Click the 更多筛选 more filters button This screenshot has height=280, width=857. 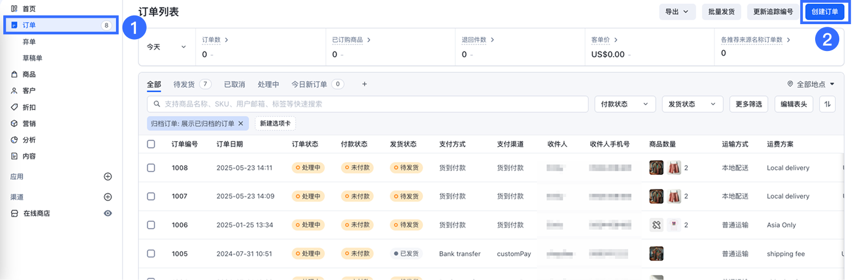(x=749, y=104)
